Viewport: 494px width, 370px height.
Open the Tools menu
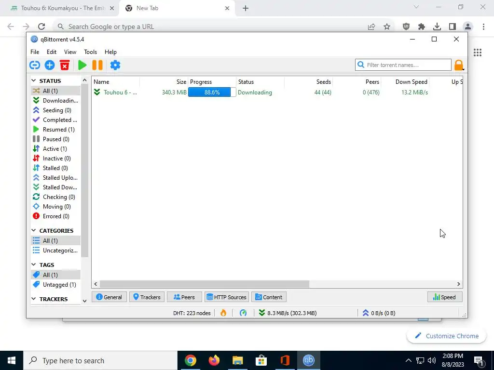[90, 52]
